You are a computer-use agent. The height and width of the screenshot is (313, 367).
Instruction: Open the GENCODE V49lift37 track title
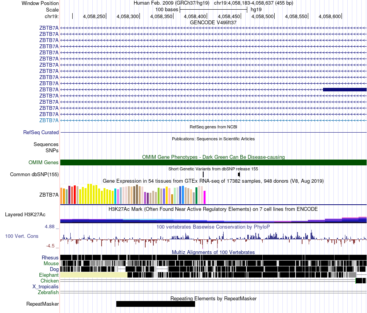click(213, 22)
